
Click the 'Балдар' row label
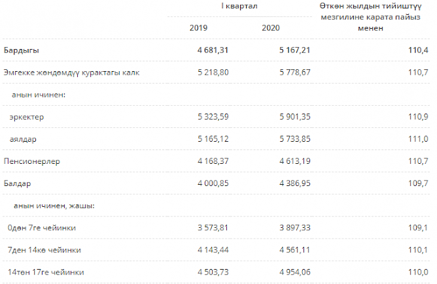(x=17, y=184)
